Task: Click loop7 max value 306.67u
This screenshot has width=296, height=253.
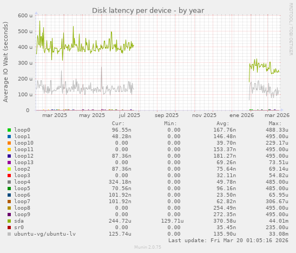Action: click(277, 202)
